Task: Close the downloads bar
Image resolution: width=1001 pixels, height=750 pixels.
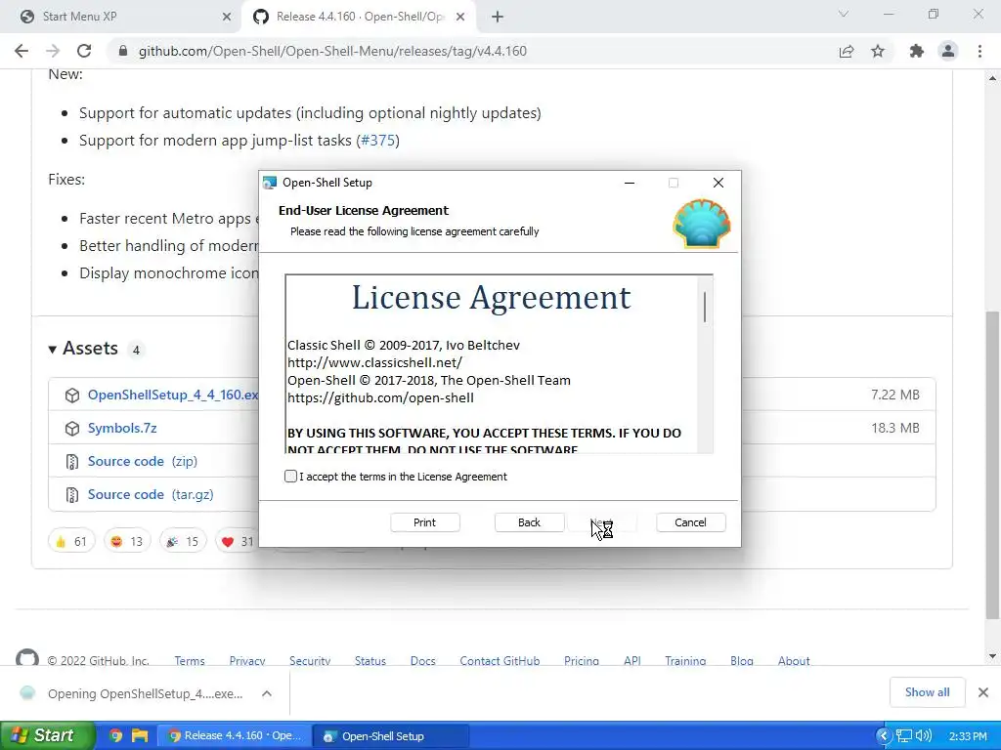Action: tap(983, 692)
